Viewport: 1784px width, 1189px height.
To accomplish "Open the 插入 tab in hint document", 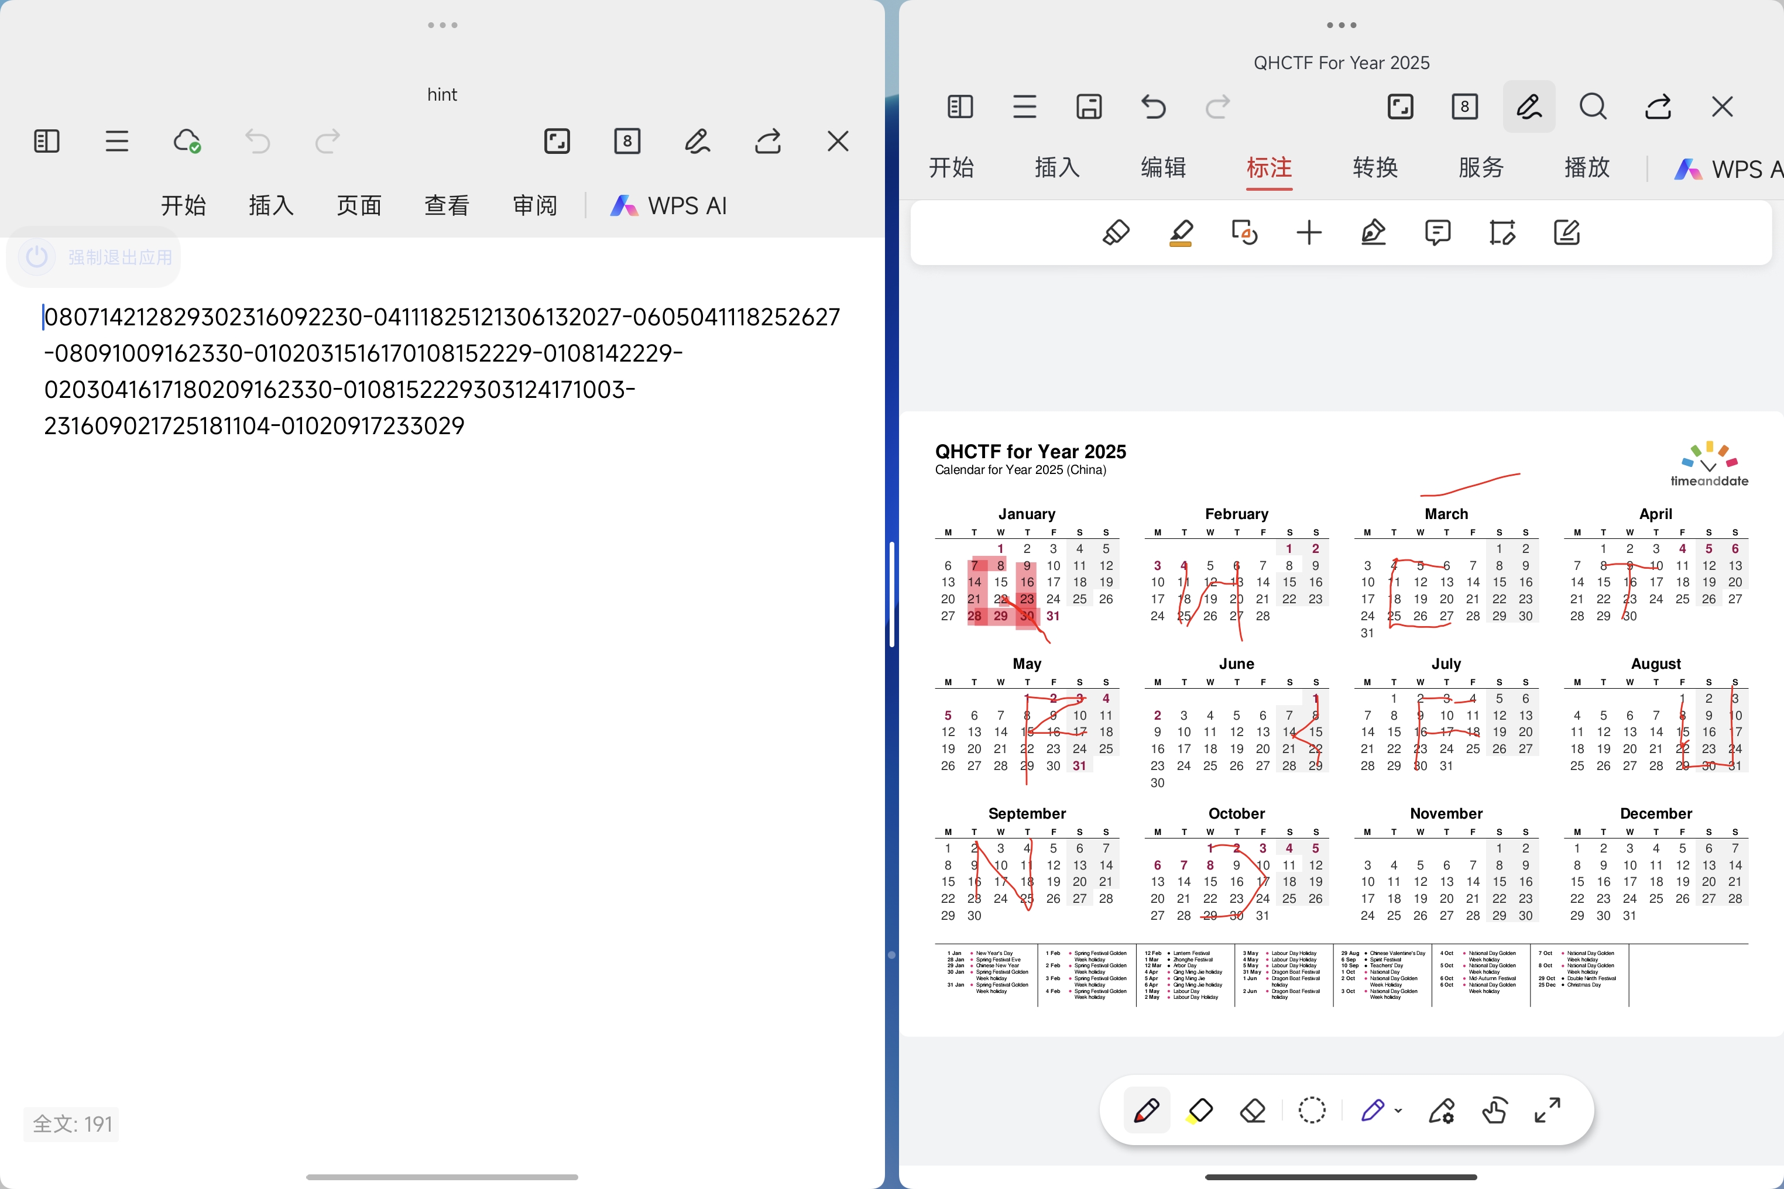I will point(271,205).
